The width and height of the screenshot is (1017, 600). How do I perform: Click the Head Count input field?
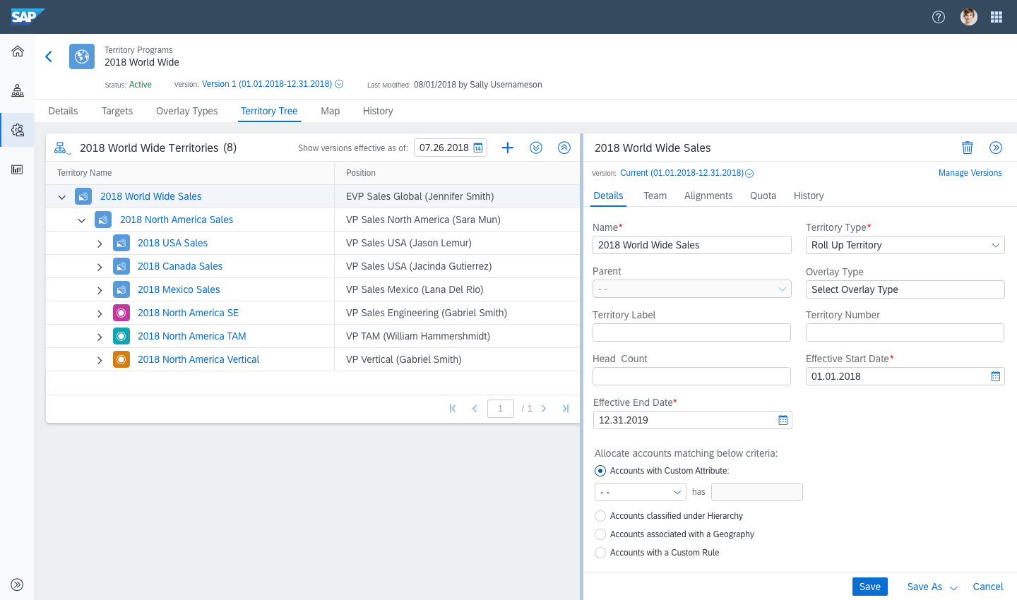pos(692,376)
